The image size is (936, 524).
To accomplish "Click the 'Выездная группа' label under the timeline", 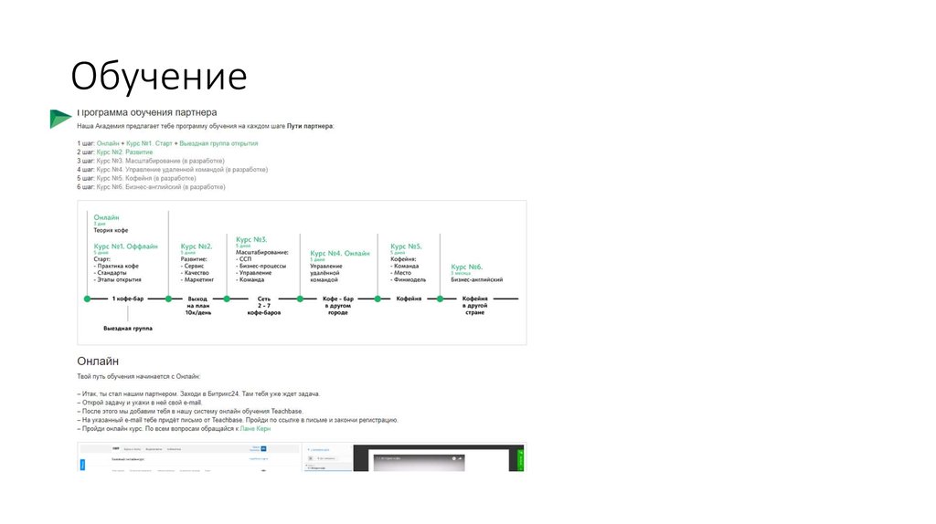I will pyautogui.click(x=128, y=327).
